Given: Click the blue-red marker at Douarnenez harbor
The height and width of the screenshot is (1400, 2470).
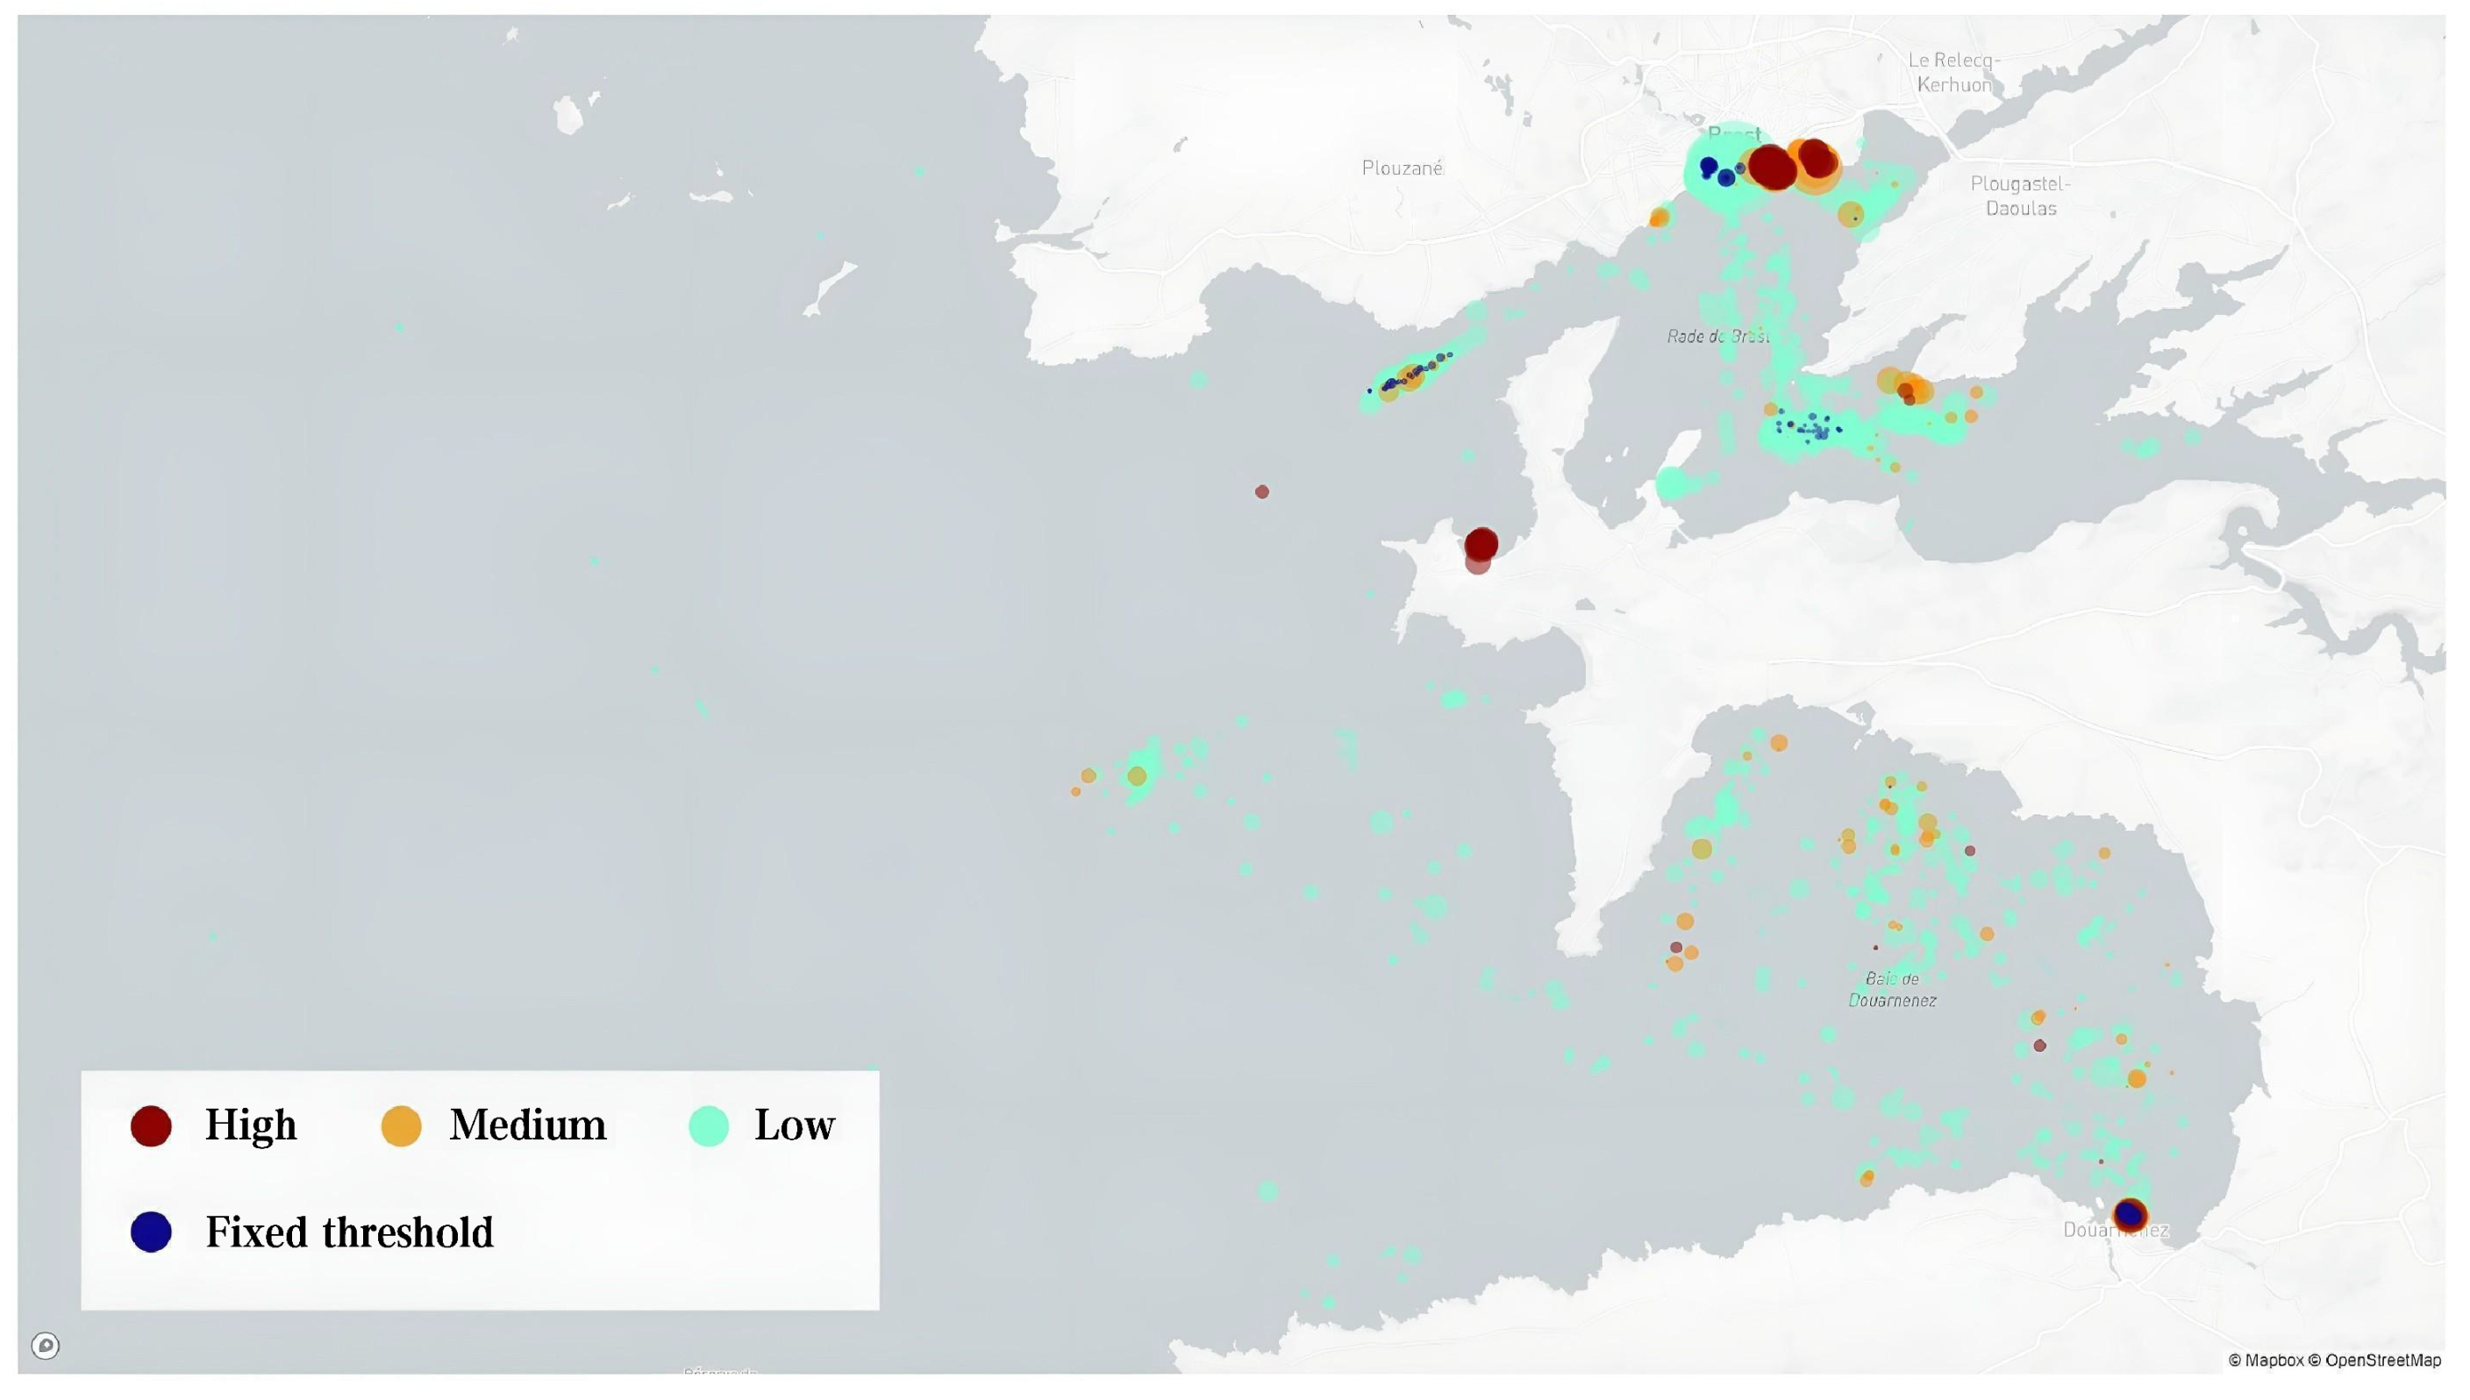Looking at the screenshot, I should tap(2130, 1214).
